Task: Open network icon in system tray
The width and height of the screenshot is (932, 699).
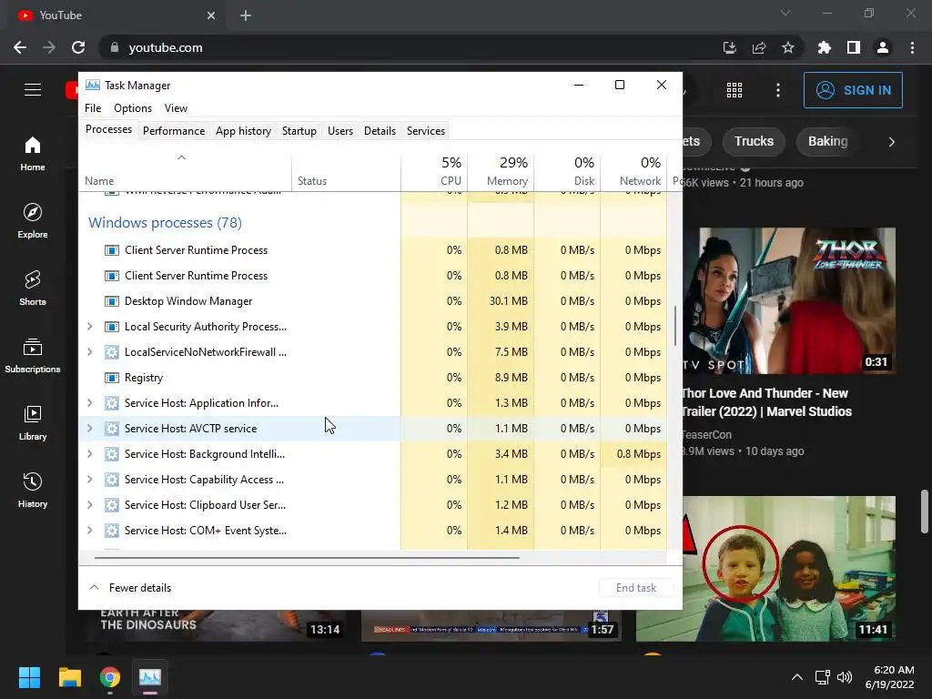Action: click(x=823, y=677)
